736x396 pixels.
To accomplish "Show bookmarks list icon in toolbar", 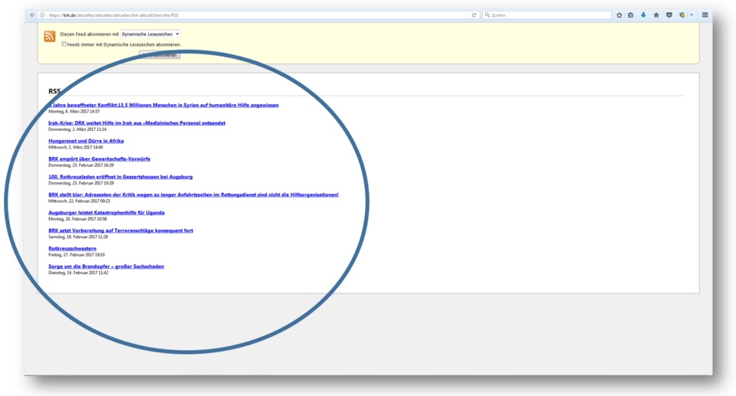I will click(631, 15).
